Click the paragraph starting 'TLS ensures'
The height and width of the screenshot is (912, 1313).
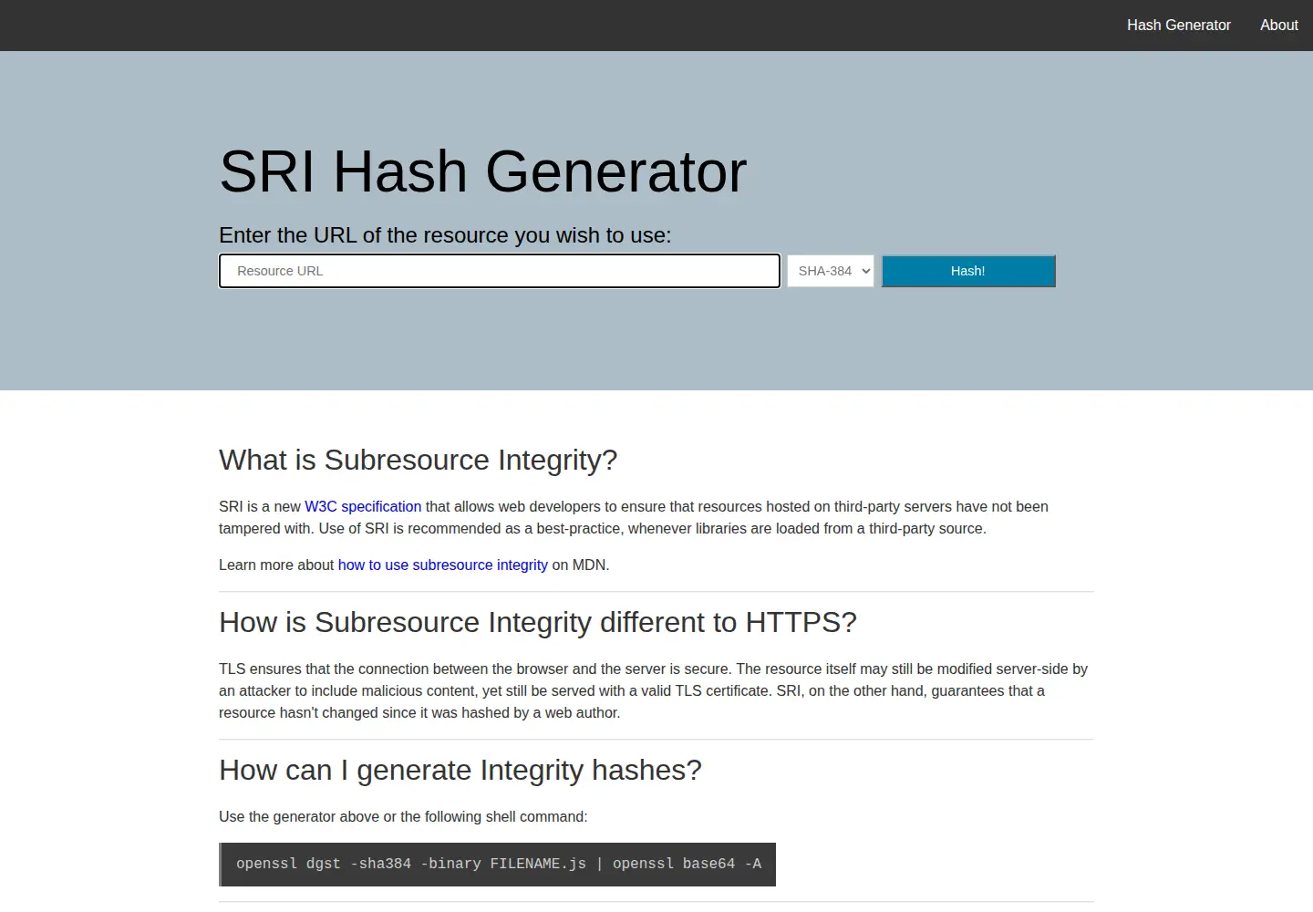click(x=655, y=690)
